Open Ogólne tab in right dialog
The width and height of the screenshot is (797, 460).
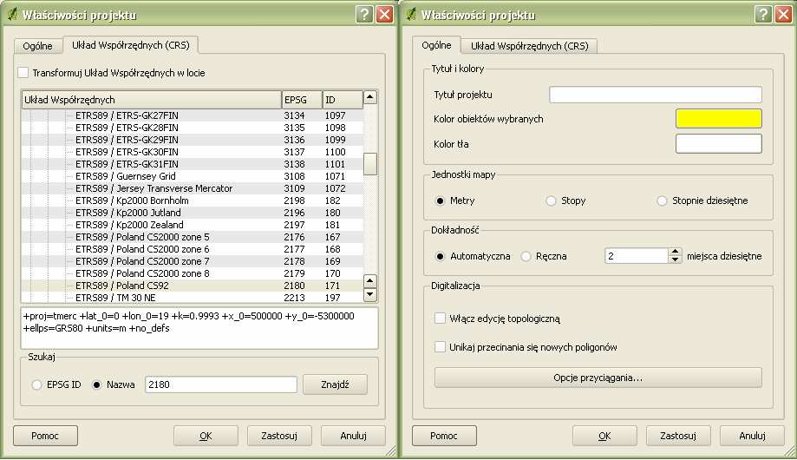pyautogui.click(x=436, y=45)
